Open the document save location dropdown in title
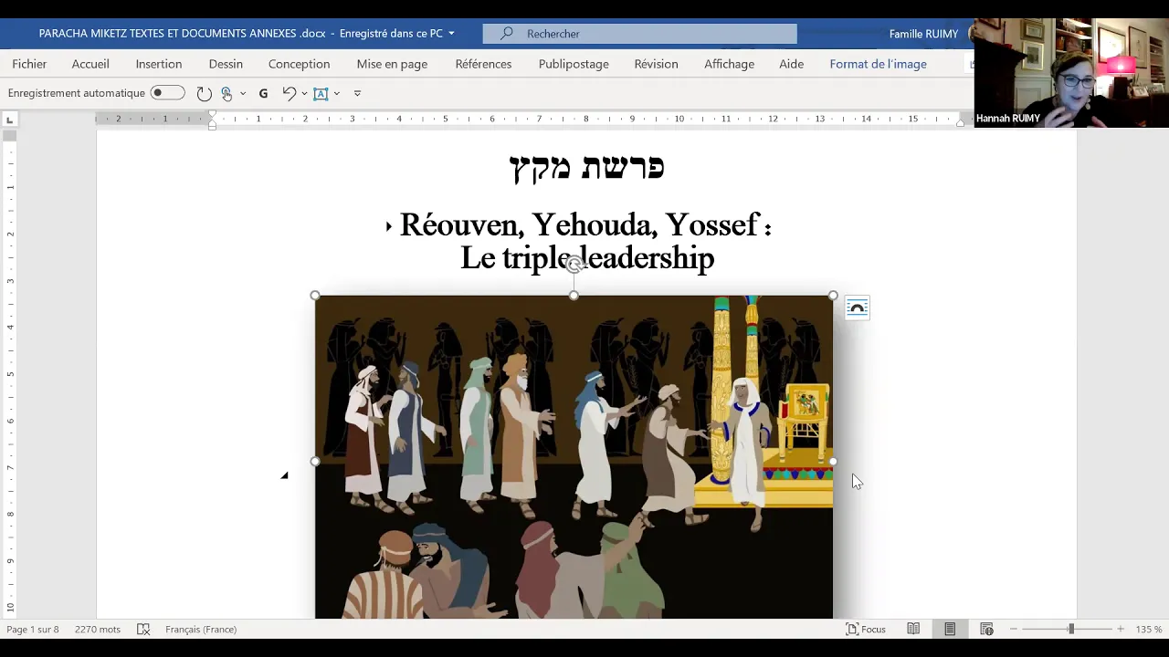1169x657 pixels. pos(451,34)
